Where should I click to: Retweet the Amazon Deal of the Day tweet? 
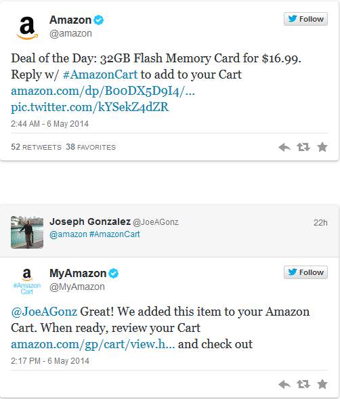click(303, 147)
